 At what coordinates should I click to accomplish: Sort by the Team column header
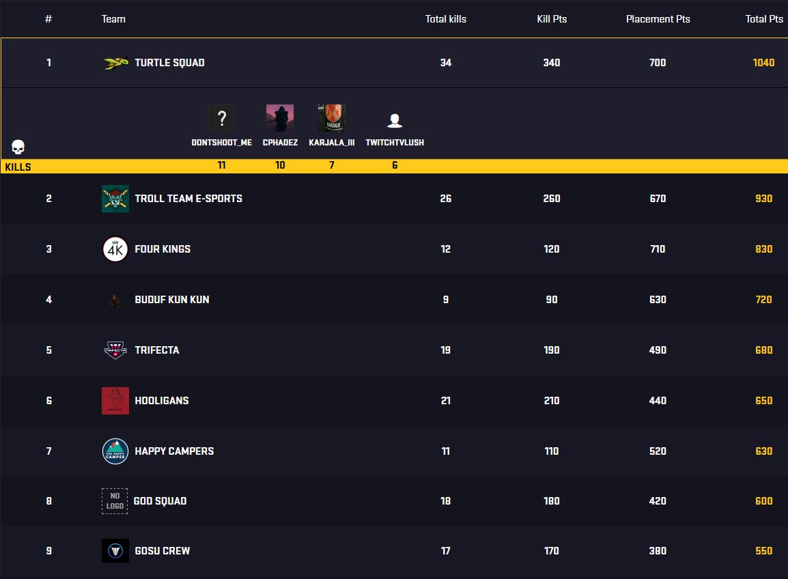tap(113, 19)
